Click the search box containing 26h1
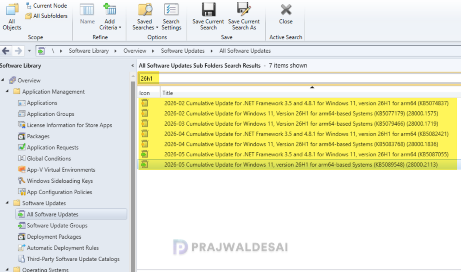The height and width of the screenshot is (272, 461). coord(299,78)
